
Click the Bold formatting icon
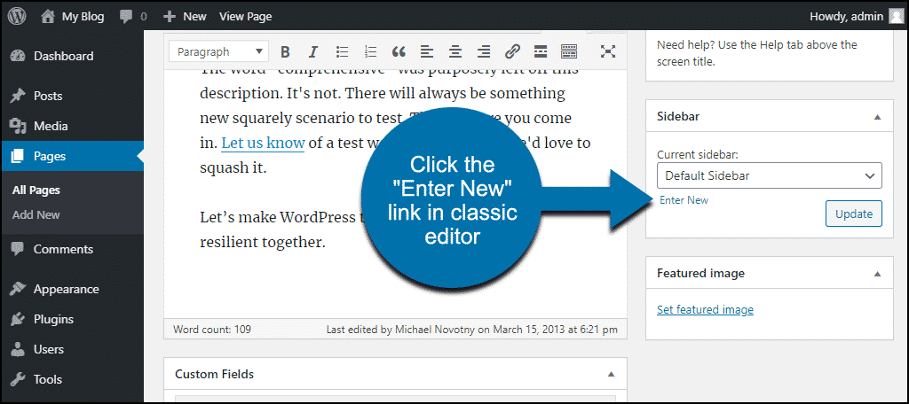pos(285,51)
